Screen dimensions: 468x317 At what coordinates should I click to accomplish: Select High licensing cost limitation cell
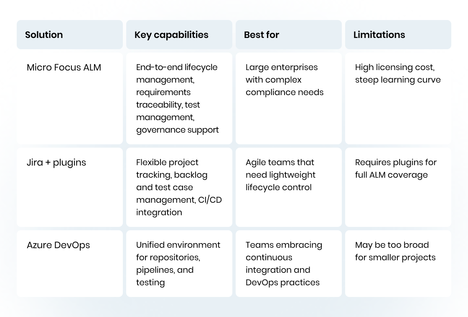point(398,98)
